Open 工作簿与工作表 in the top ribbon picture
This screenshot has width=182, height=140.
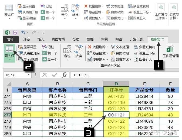[x=161, y=12]
